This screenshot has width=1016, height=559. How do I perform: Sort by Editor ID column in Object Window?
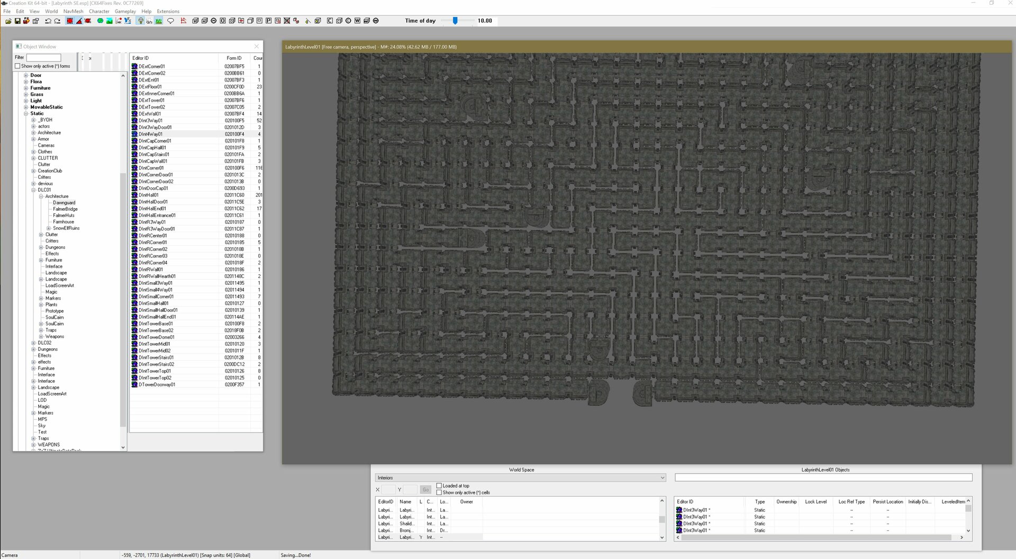tap(174, 58)
